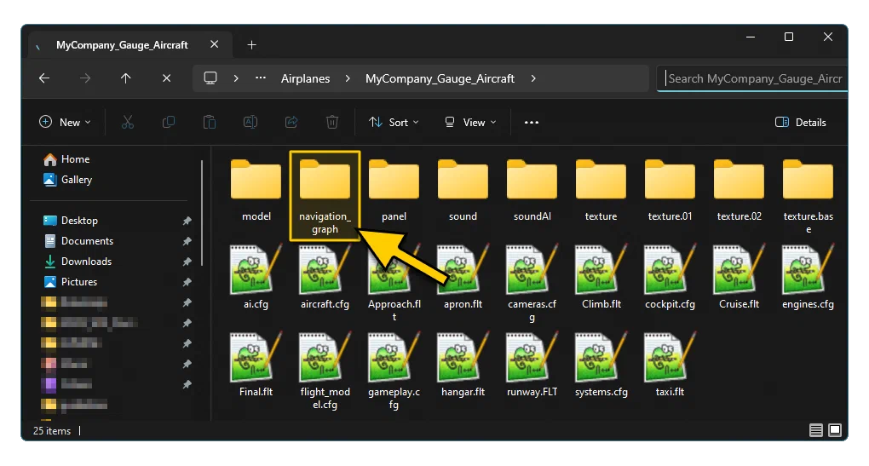Screen dimensions: 869x466
Task: Go back to previous folder
Action: tap(44, 78)
